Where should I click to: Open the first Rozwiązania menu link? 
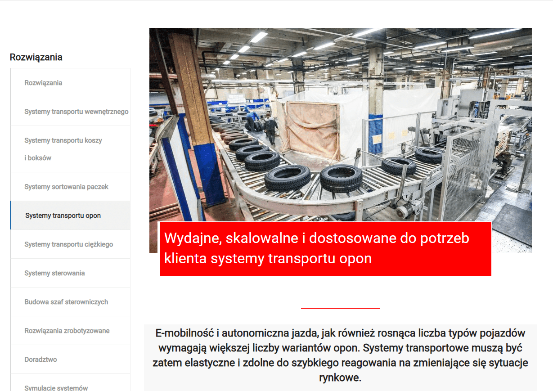(x=44, y=83)
